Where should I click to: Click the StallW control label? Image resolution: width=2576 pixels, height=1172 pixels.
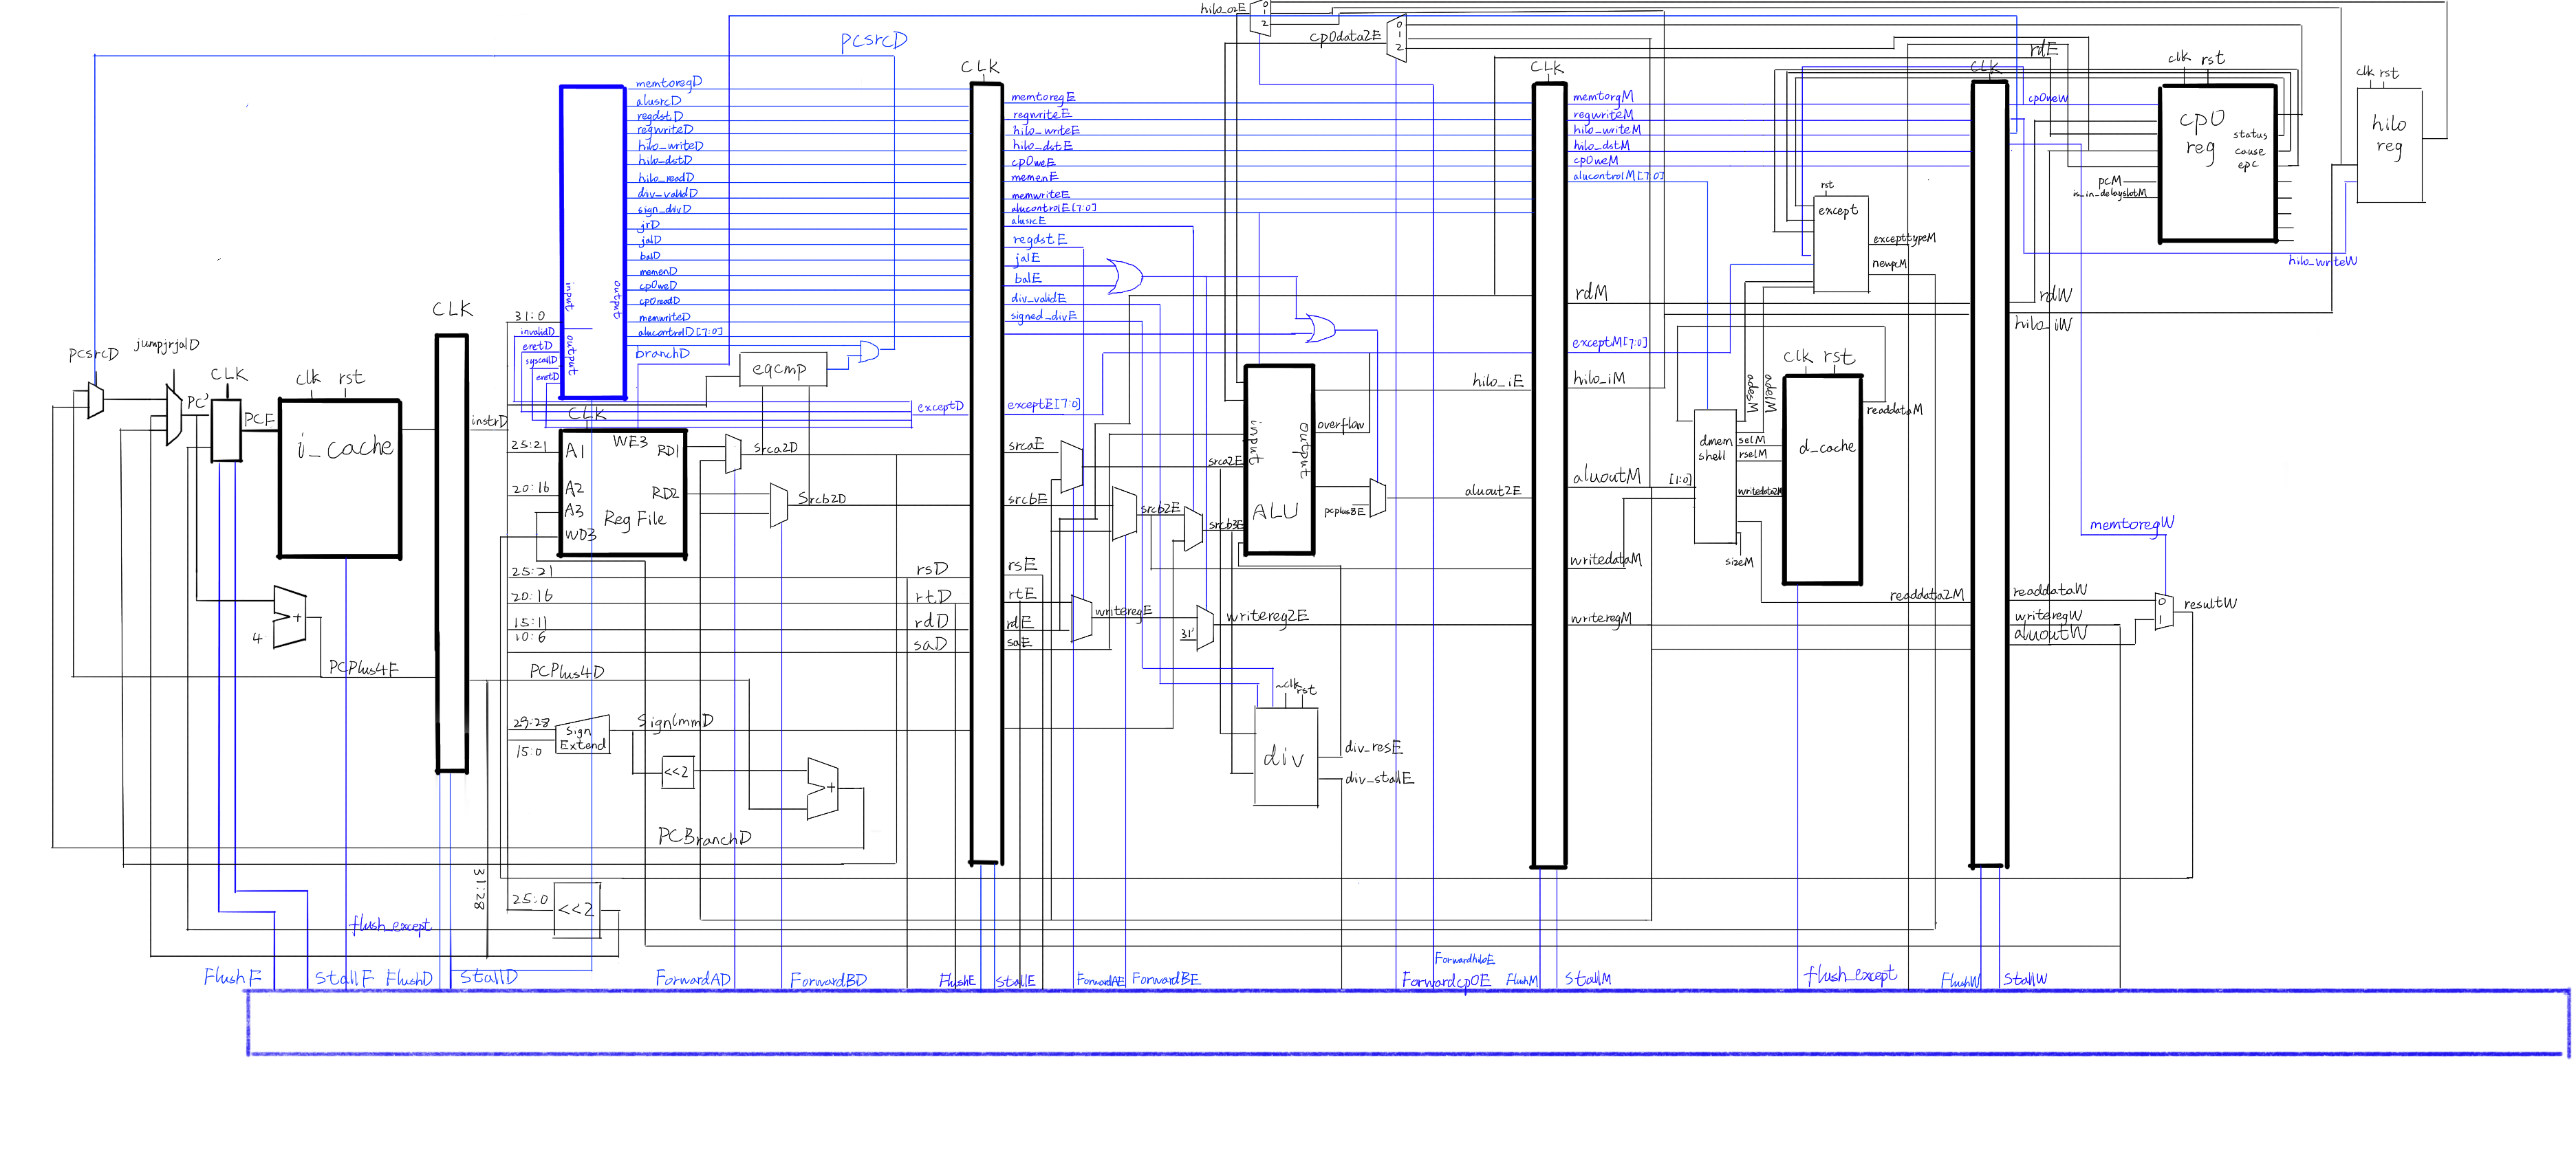2025,979
